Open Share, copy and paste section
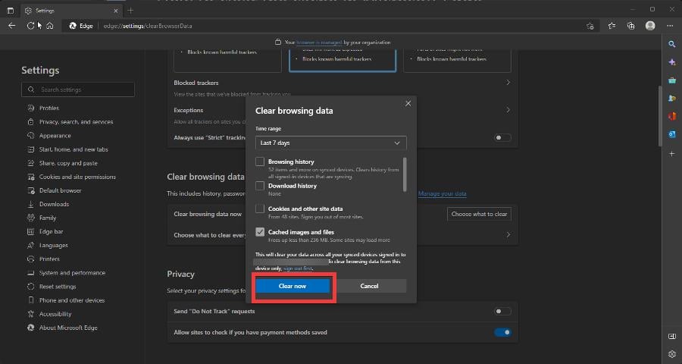 pyautogui.click(x=68, y=163)
